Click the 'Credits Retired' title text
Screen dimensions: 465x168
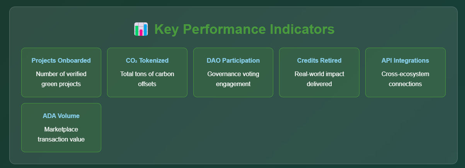319,60
